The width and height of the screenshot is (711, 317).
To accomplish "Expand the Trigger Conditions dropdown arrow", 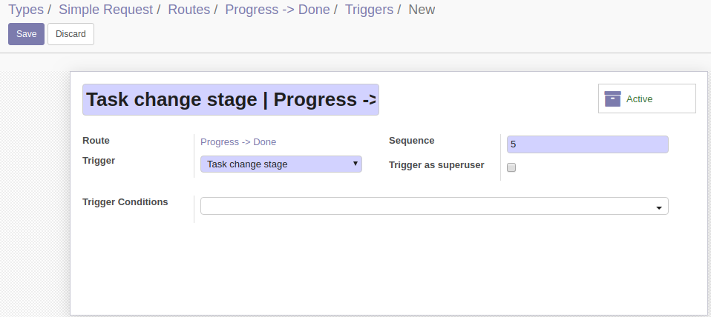I will tap(659, 207).
